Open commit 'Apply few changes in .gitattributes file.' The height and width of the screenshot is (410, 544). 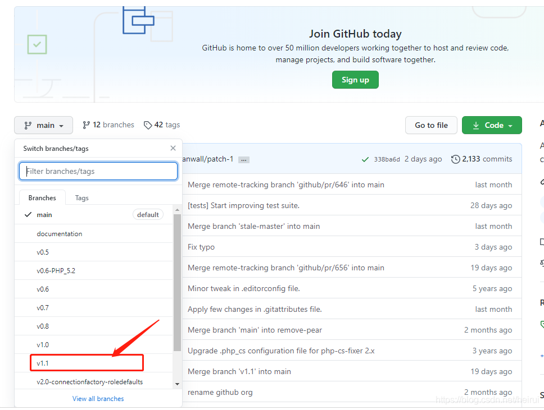255,309
